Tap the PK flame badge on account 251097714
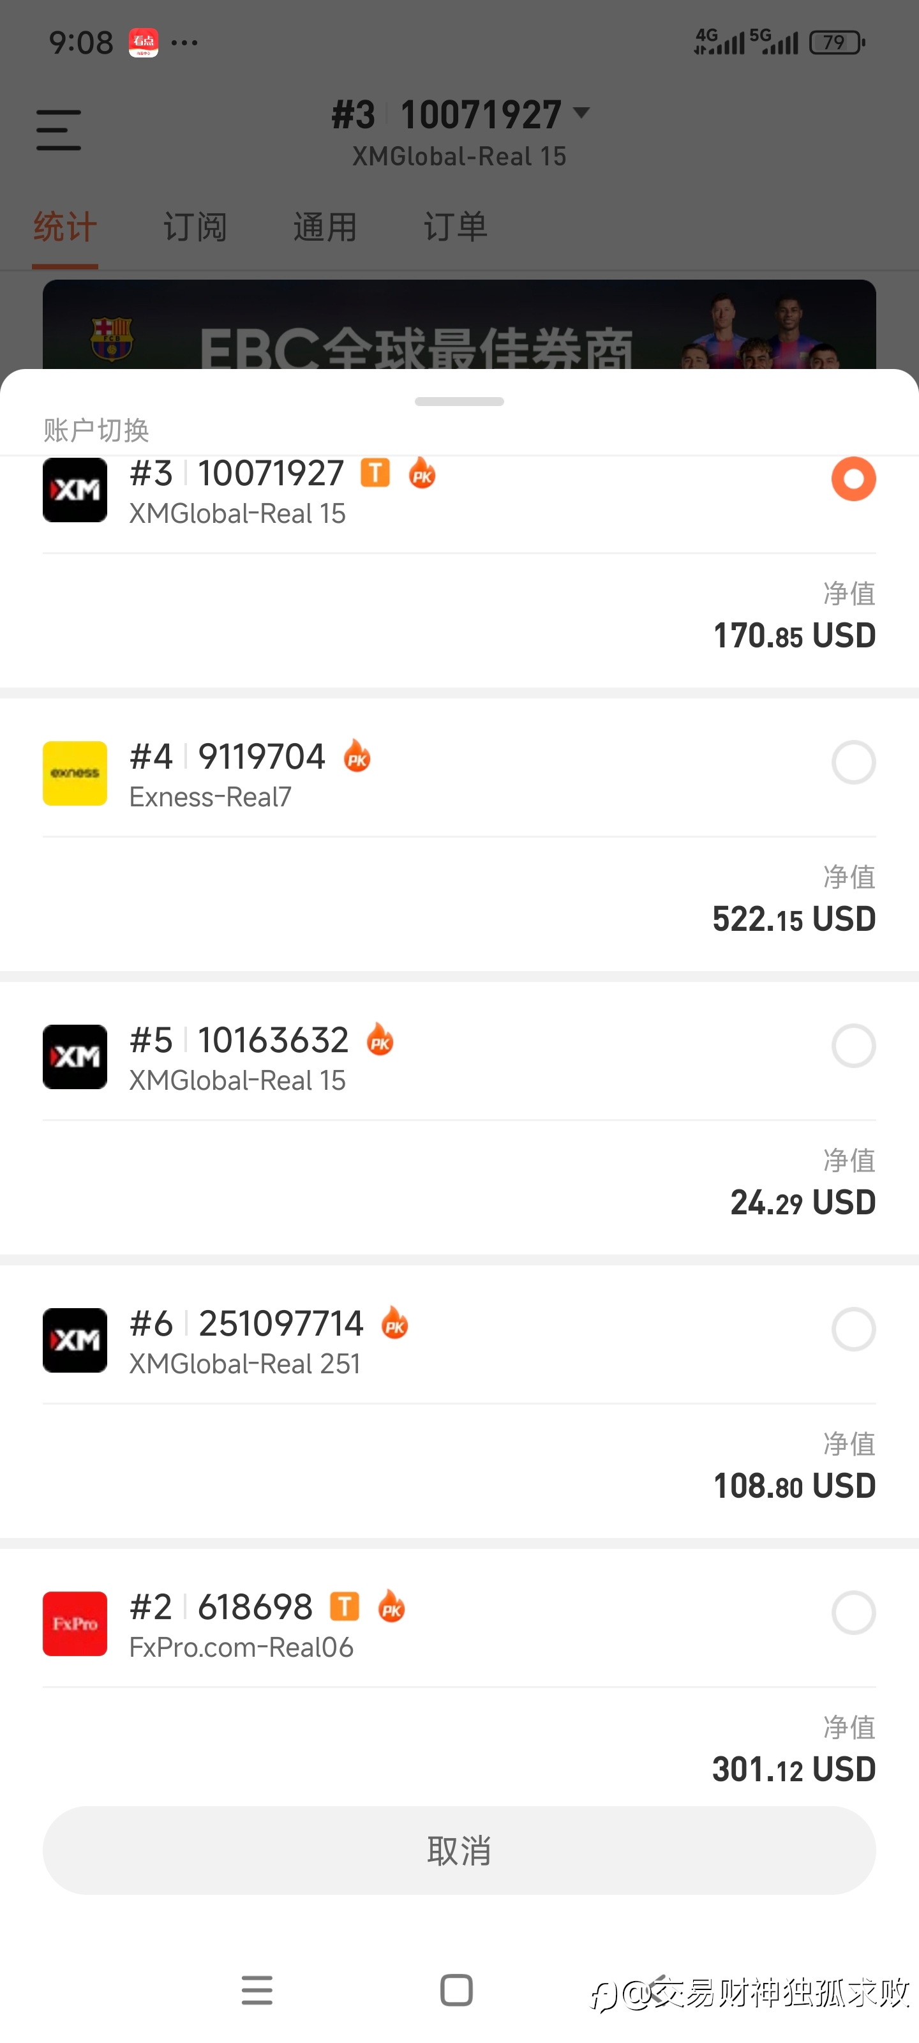The width and height of the screenshot is (919, 2043). [394, 1323]
